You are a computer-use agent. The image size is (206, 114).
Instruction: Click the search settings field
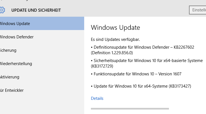click(198, 10)
